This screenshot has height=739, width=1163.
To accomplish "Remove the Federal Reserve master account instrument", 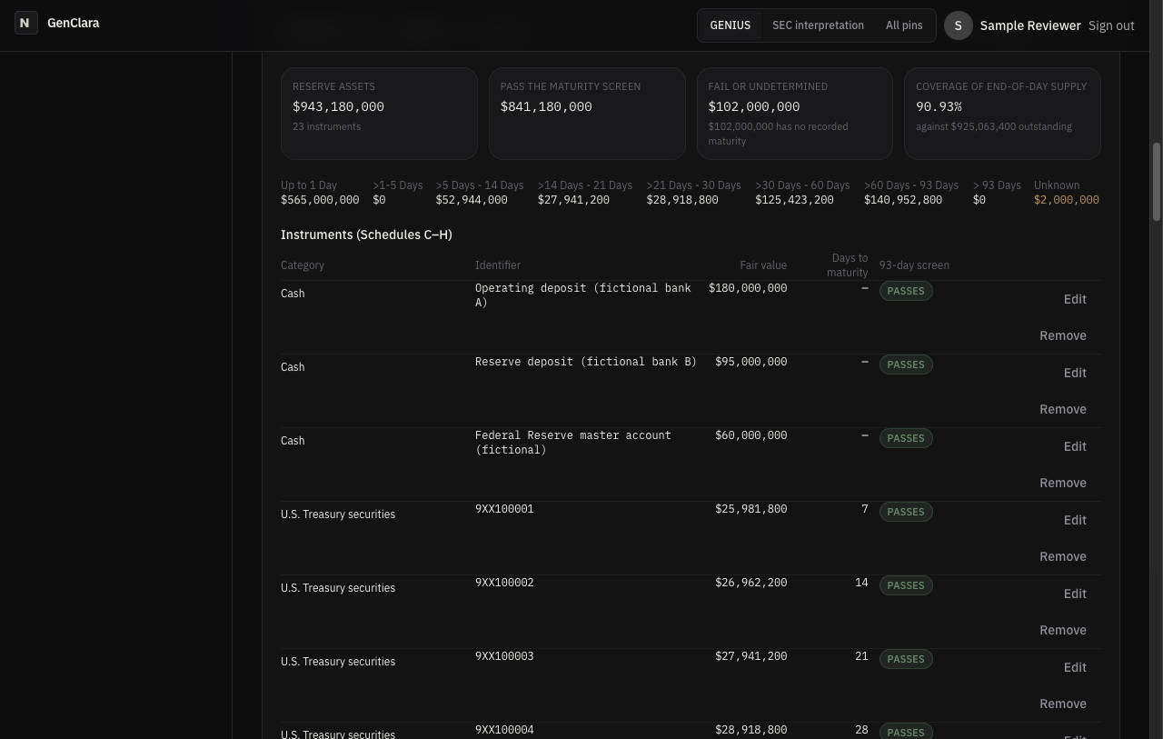I will tap(1063, 483).
